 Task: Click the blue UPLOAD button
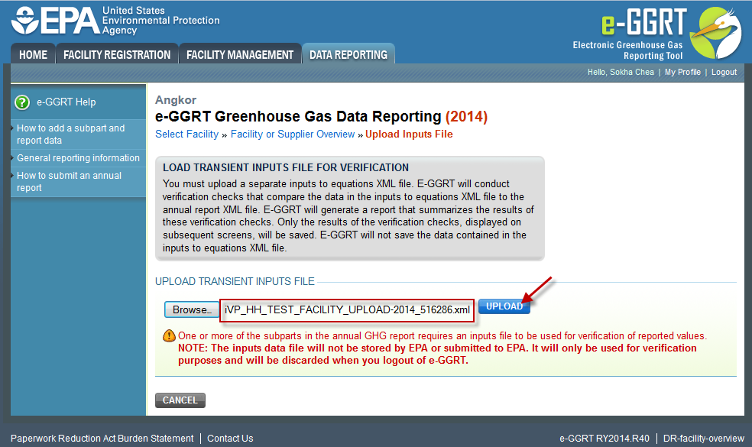point(504,306)
